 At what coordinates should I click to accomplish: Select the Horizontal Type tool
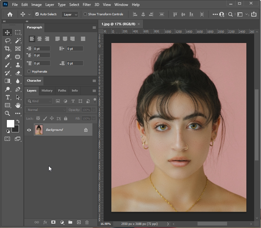pos(7,97)
